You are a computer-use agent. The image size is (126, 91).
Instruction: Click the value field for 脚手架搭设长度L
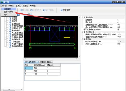click(x=121, y=42)
